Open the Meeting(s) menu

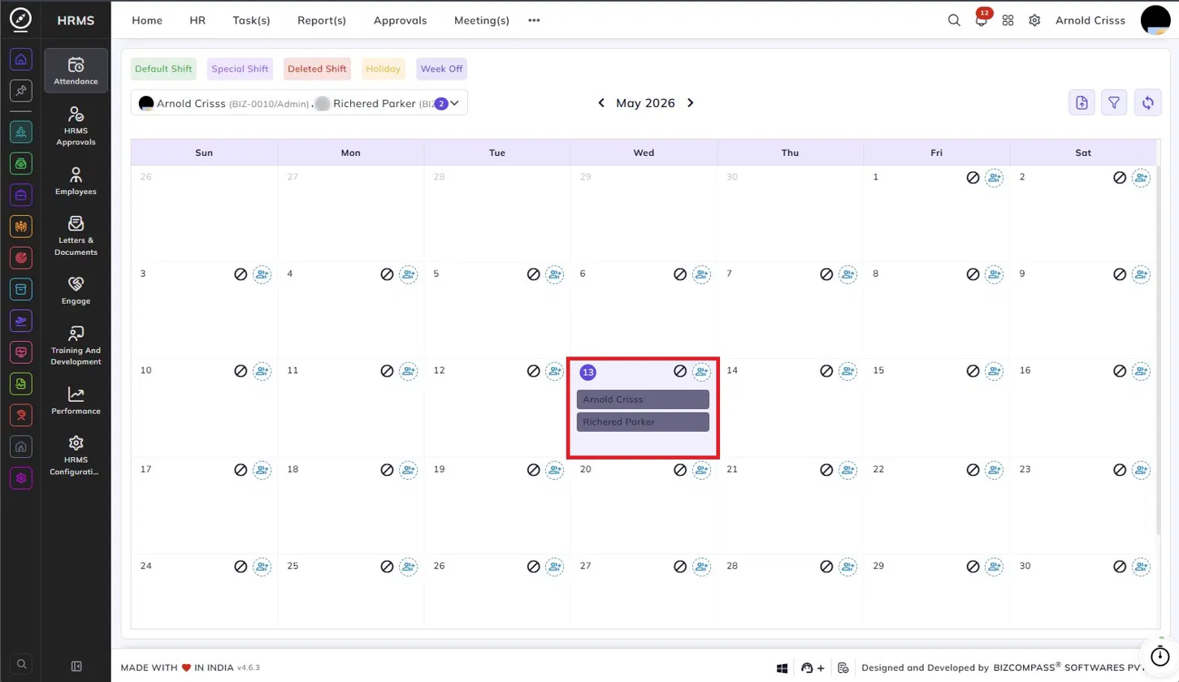pyautogui.click(x=482, y=20)
